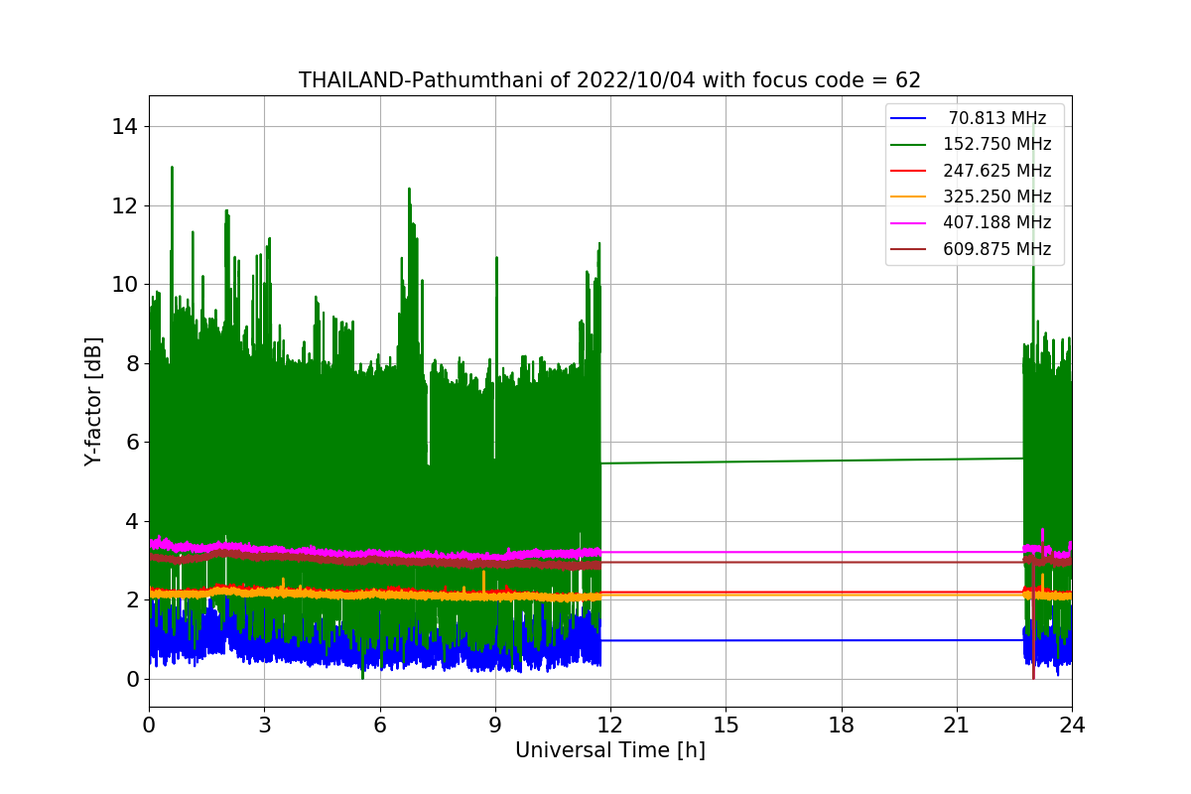Image resolution: width=1191 pixels, height=794 pixels.
Task: Click the Y-factor [dB] axis label
Action: pos(93,401)
